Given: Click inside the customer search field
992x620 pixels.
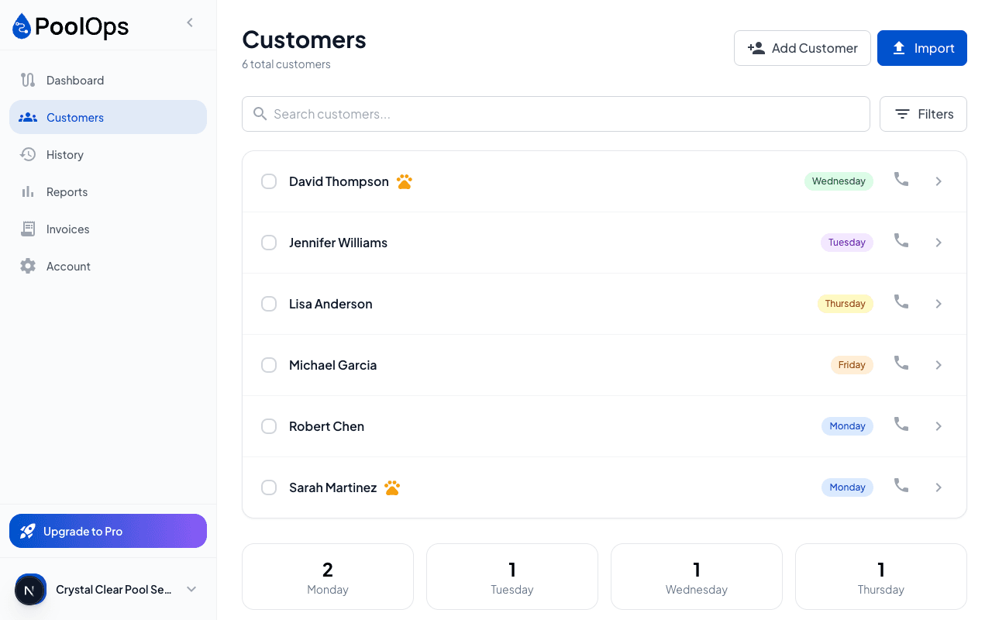Looking at the screenshot, I should click(x=556, y=114).
